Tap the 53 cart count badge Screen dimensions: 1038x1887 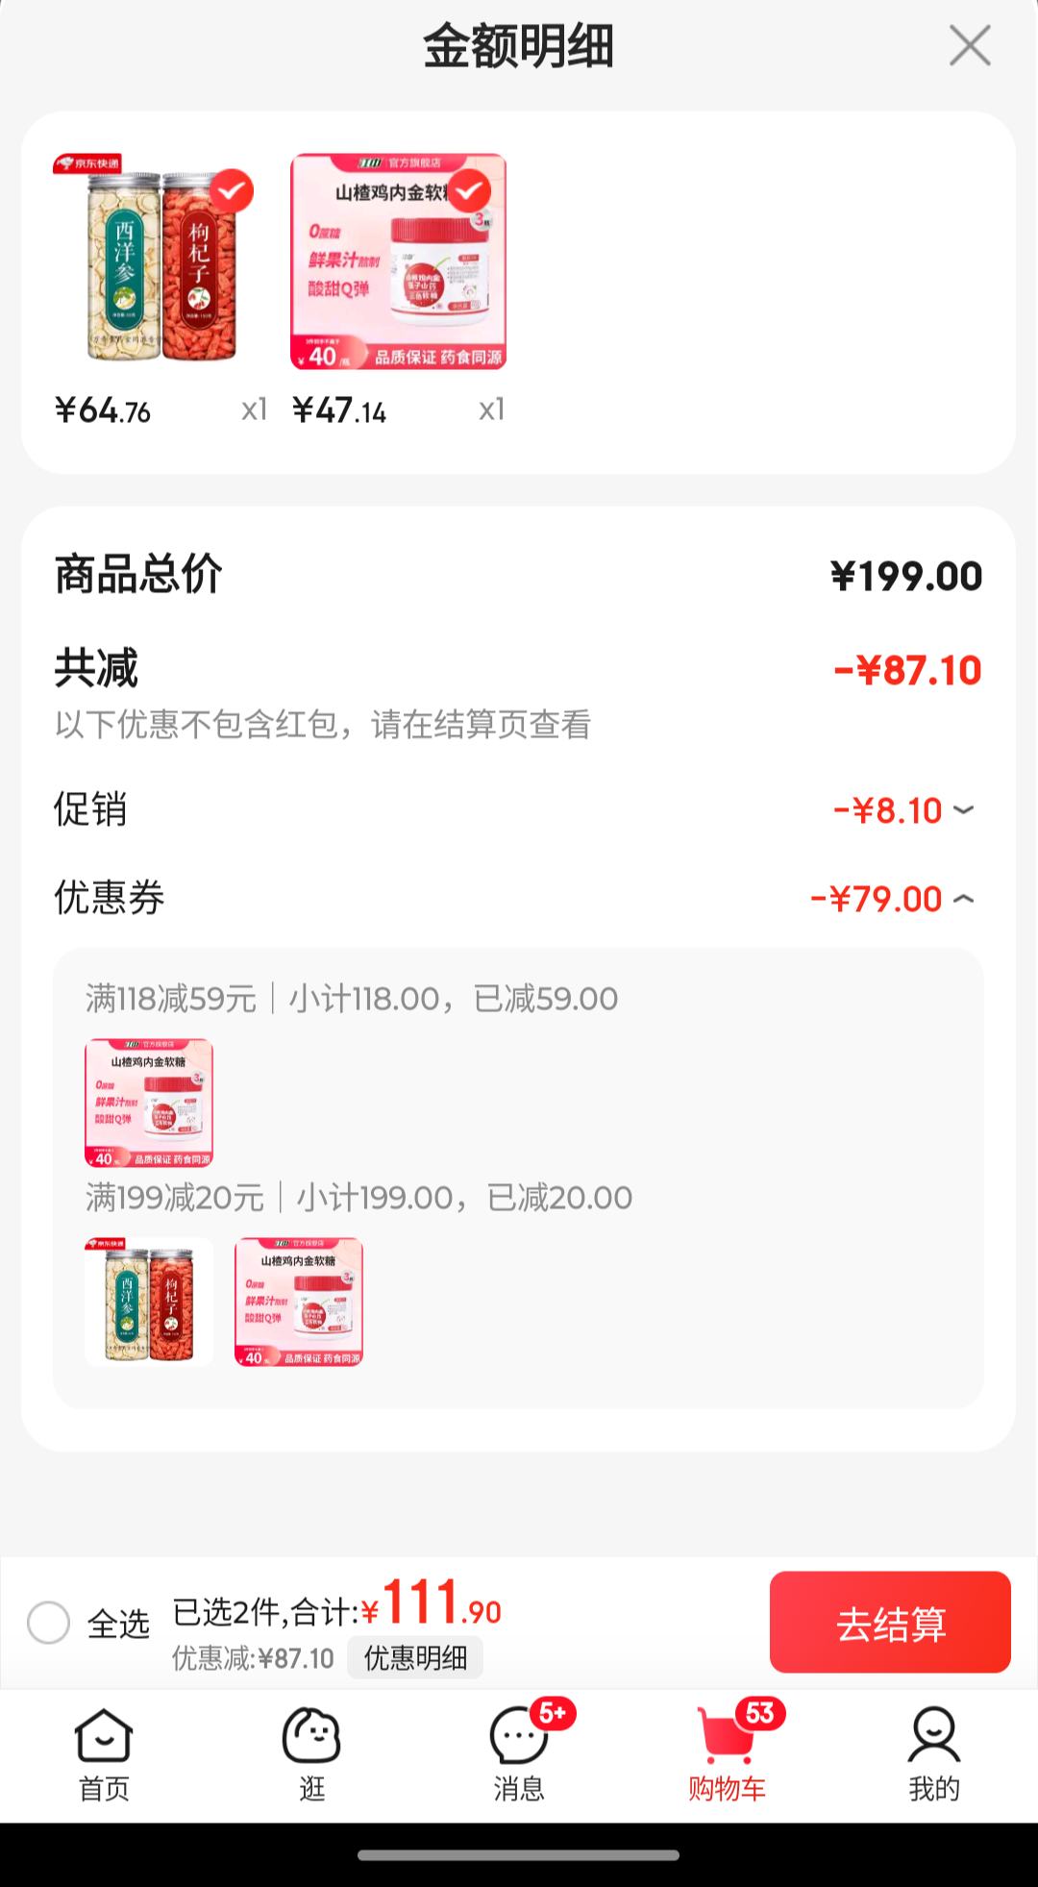click(x=760, y=1713)
